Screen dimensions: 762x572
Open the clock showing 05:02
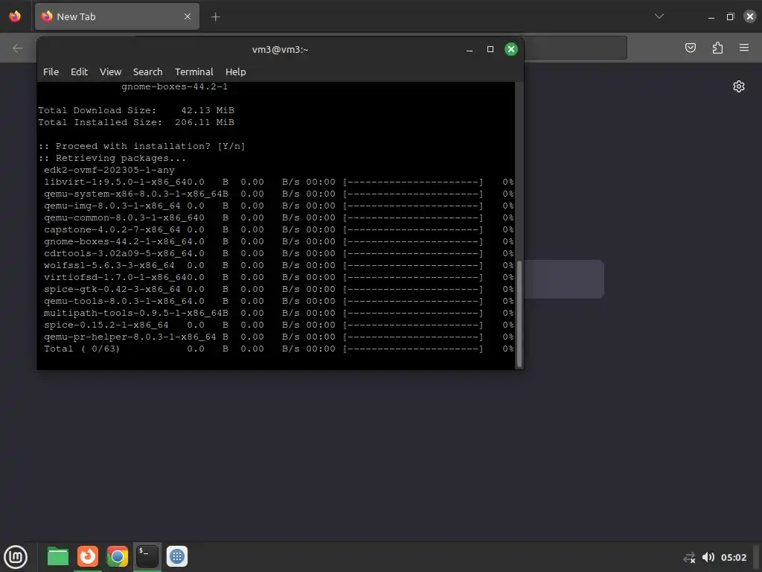[x=733, y=558]
